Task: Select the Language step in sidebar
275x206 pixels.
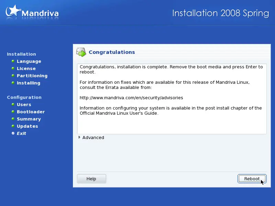Action: coord(29,61)
